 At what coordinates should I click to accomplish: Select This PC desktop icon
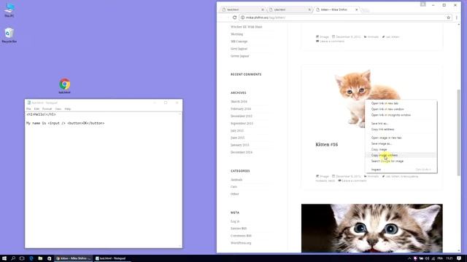pos(9,9)
